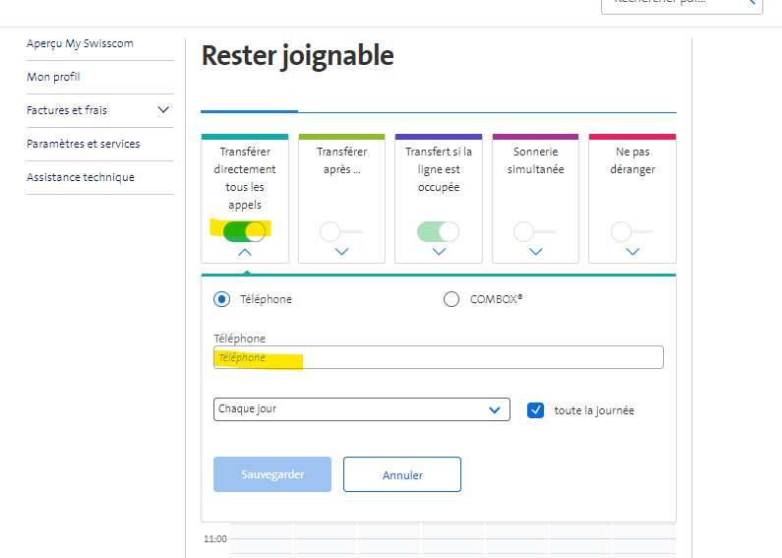Viewport: 782px width, 558px height.
Task: Collapse the 'Transférer directement tous les appels' panel
Action: point(245,252)
